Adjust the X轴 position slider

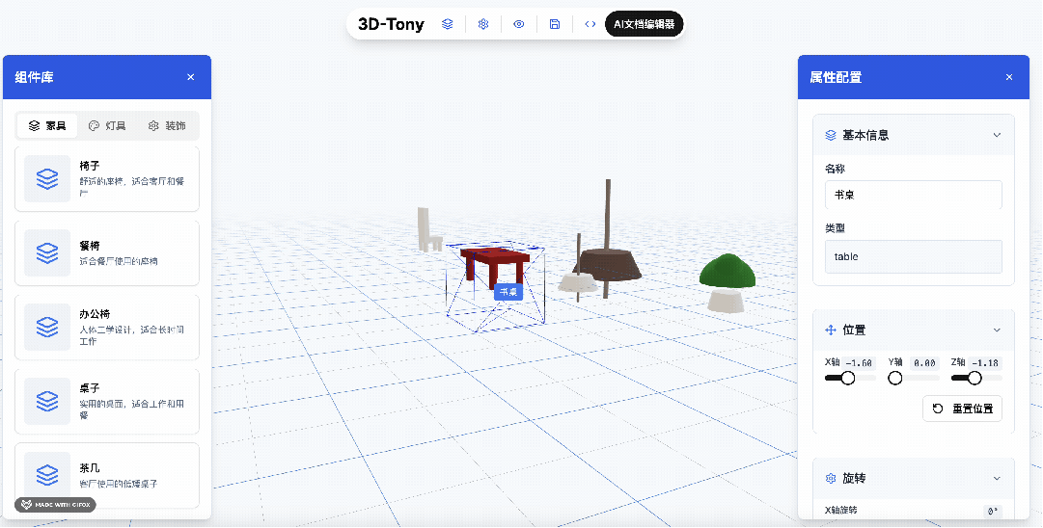(x=850, y=378)
